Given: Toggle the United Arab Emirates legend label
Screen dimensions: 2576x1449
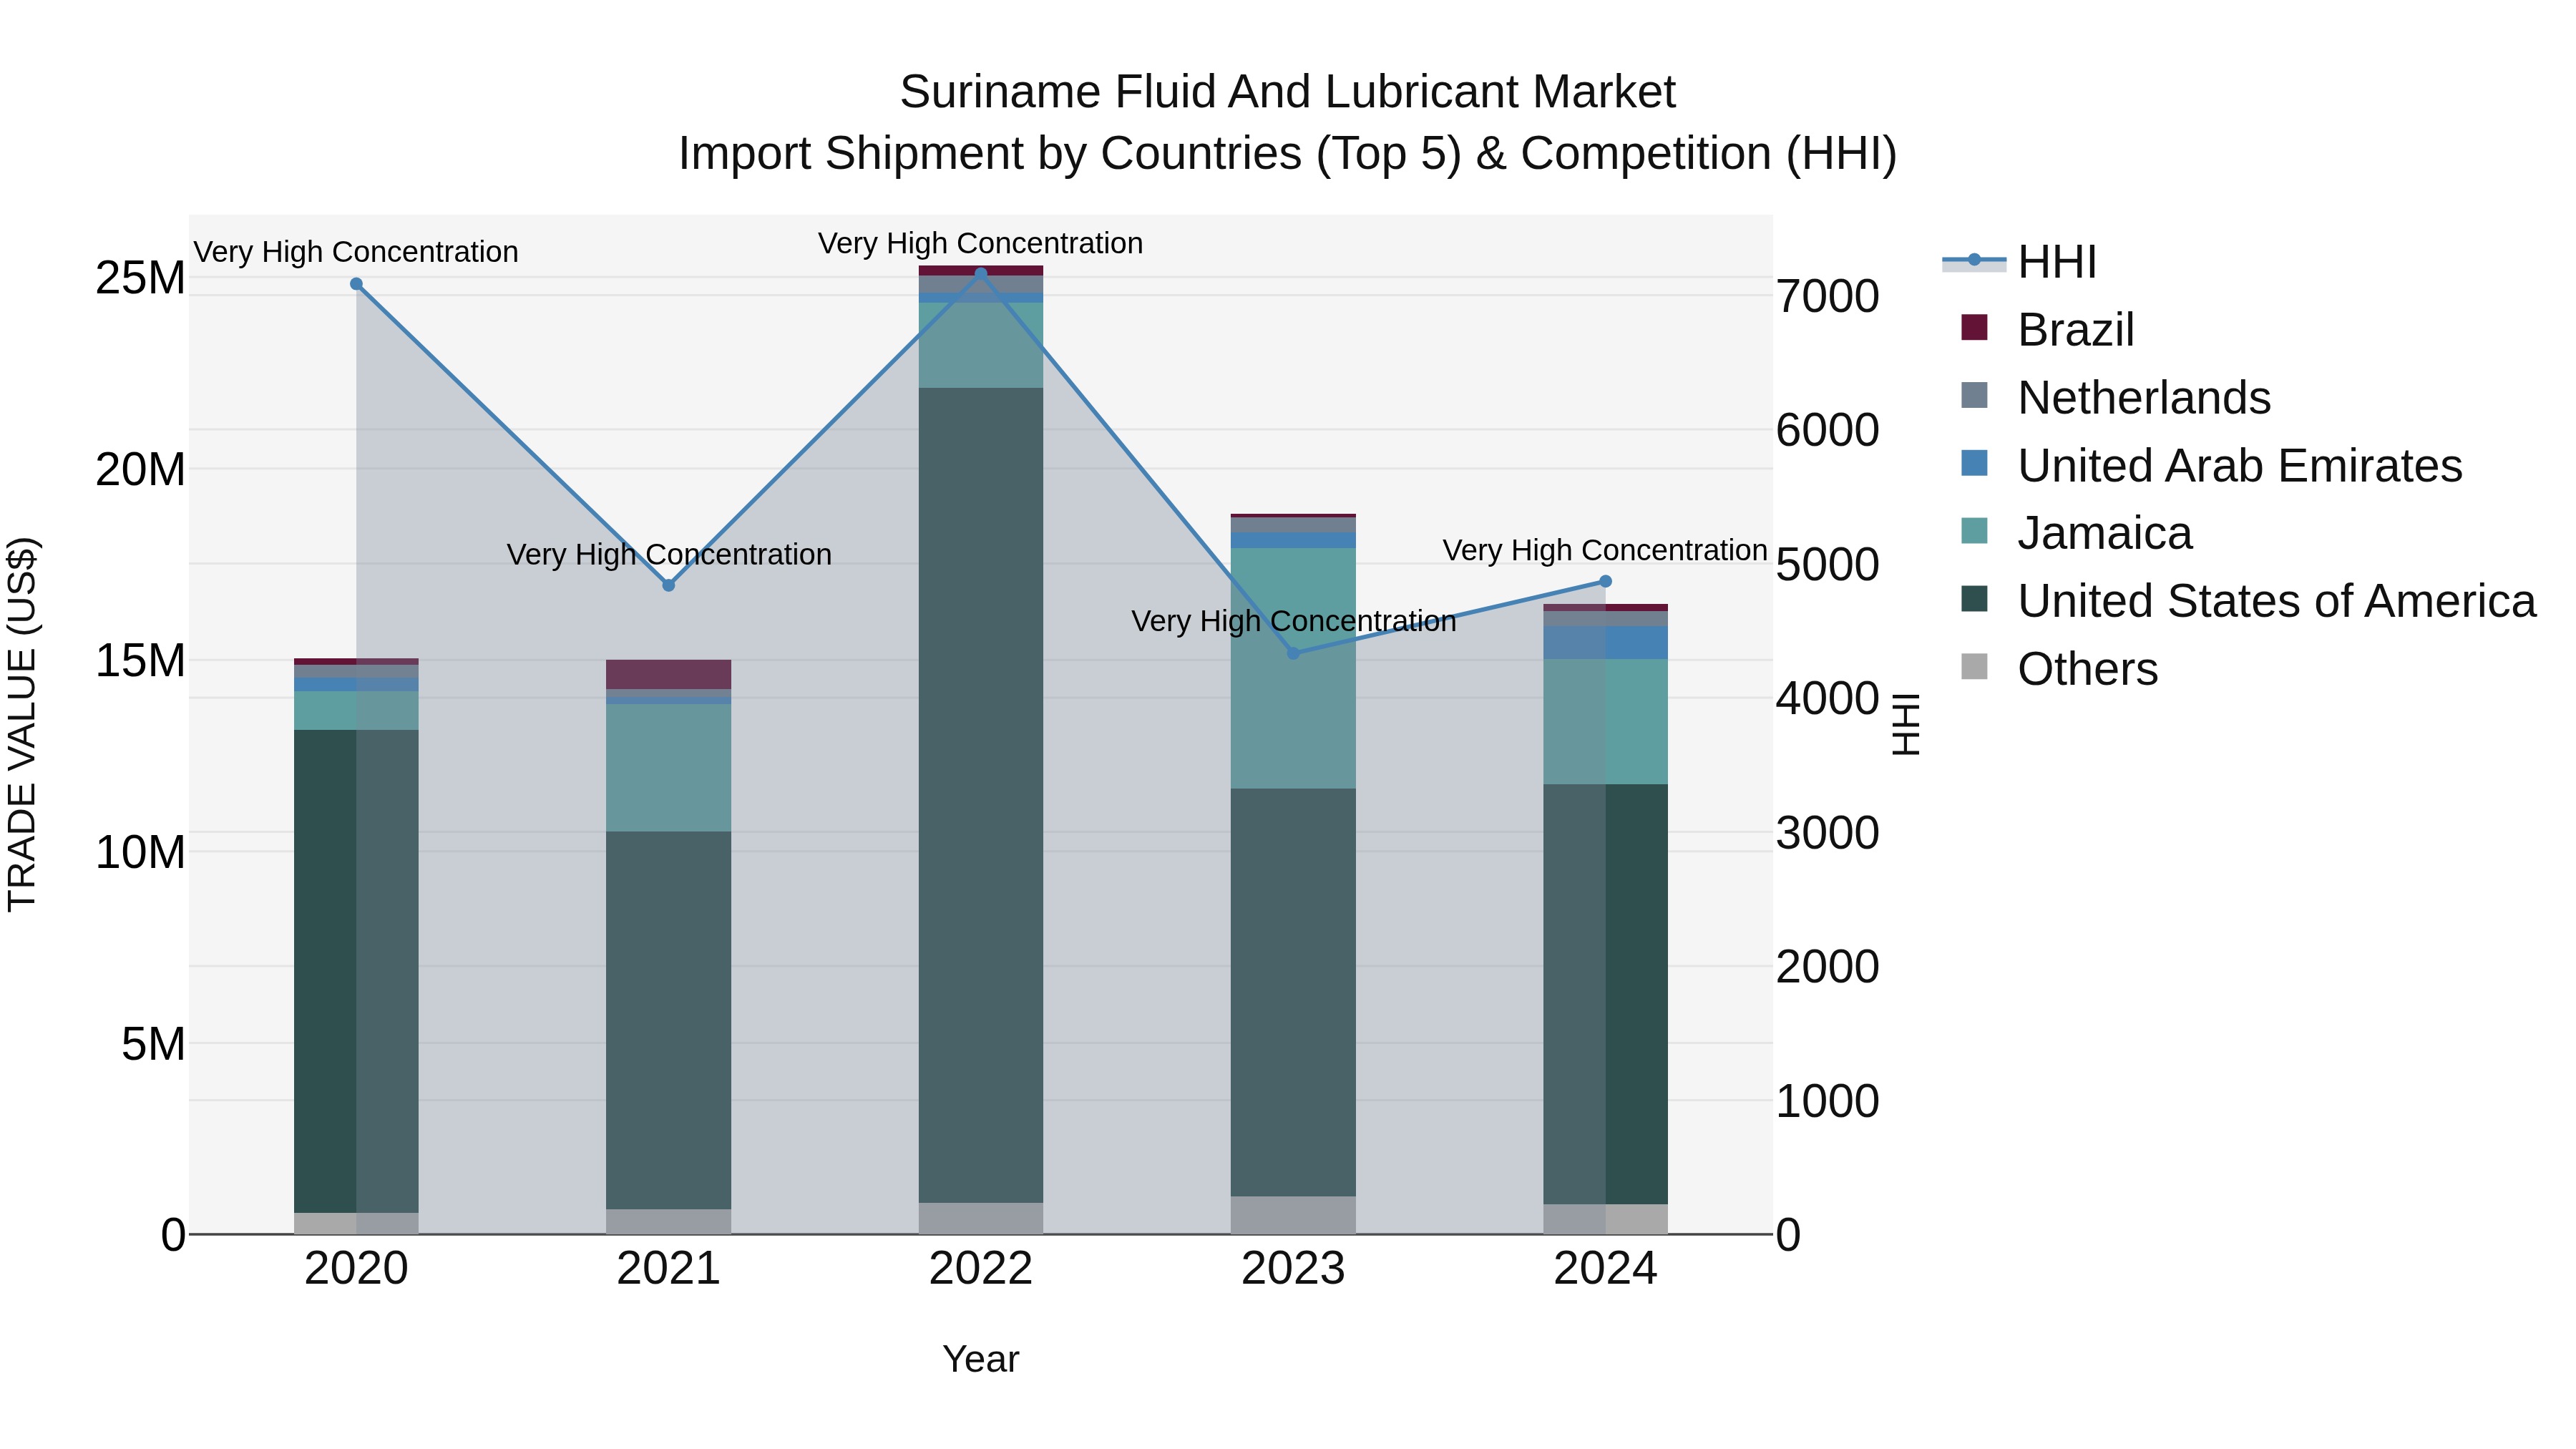Looking at the screenshot, I should click(2240, 466).
